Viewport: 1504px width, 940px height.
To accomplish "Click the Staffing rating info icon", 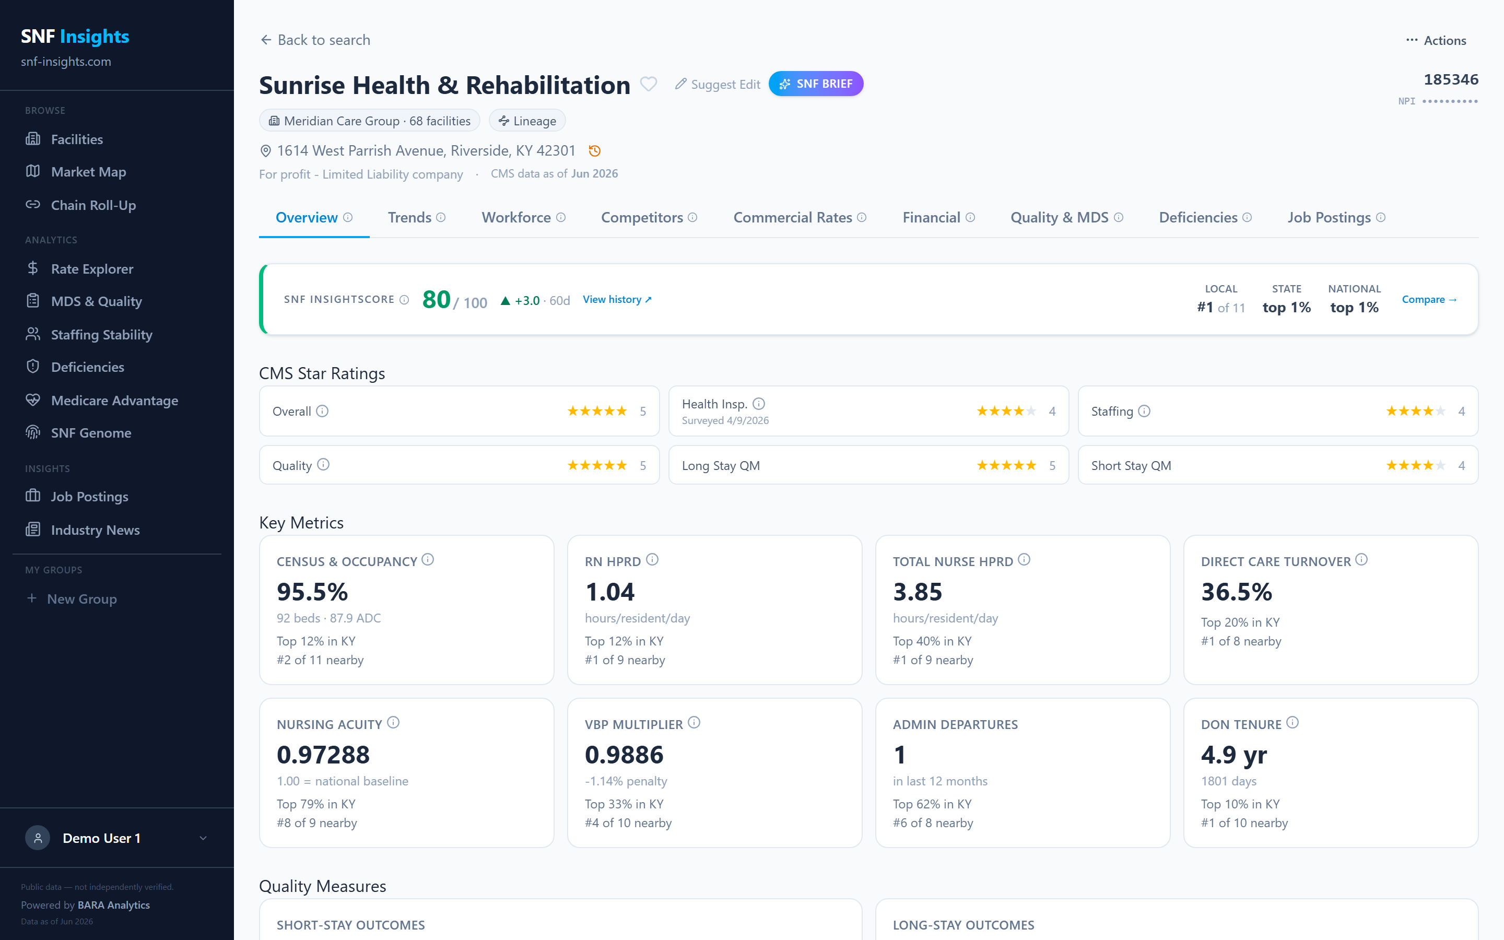I will [1144, 411].
